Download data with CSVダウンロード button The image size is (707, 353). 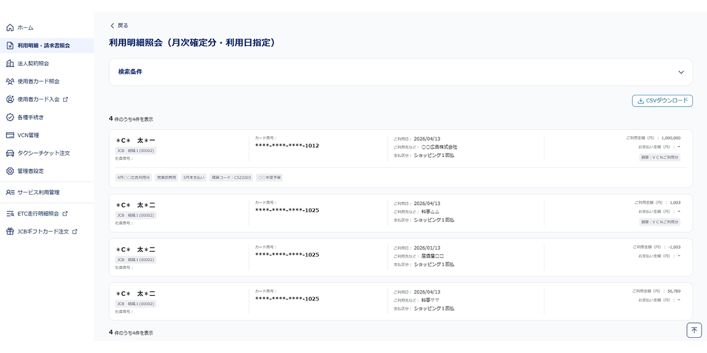(x=662, y=101)
